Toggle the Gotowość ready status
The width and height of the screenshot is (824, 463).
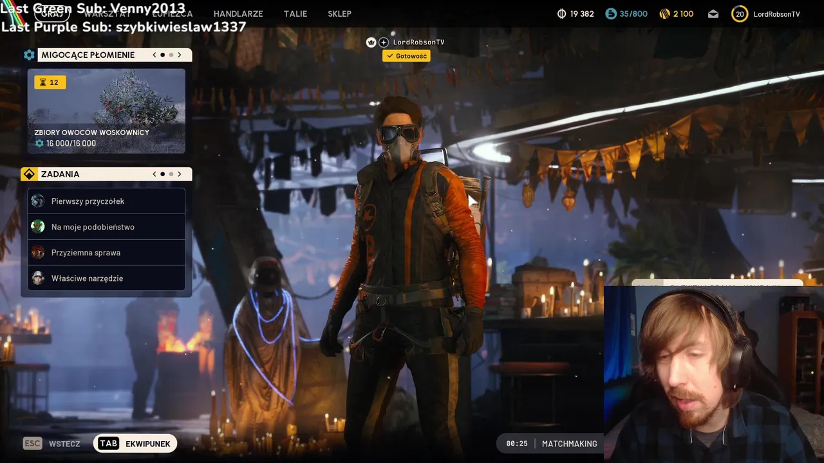click(x=406, y=56)
